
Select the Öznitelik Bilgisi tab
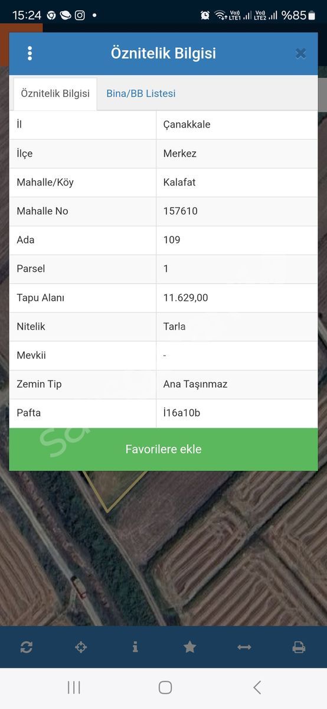[x=55, y=93]
